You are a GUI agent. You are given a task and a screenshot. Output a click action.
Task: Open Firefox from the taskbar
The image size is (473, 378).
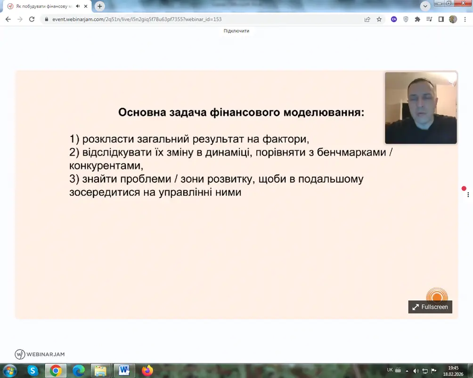coord(147,370)
